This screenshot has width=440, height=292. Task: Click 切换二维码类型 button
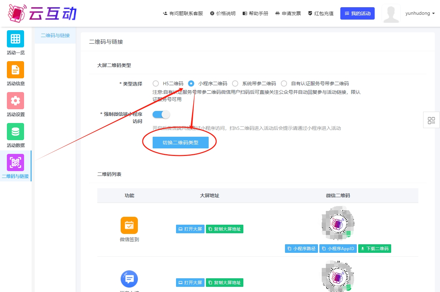coord(180,143)
